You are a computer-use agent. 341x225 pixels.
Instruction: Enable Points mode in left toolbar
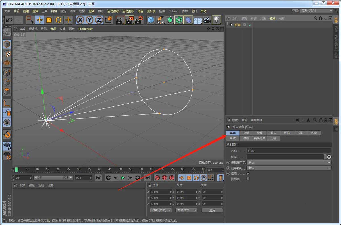click(7, 73)
